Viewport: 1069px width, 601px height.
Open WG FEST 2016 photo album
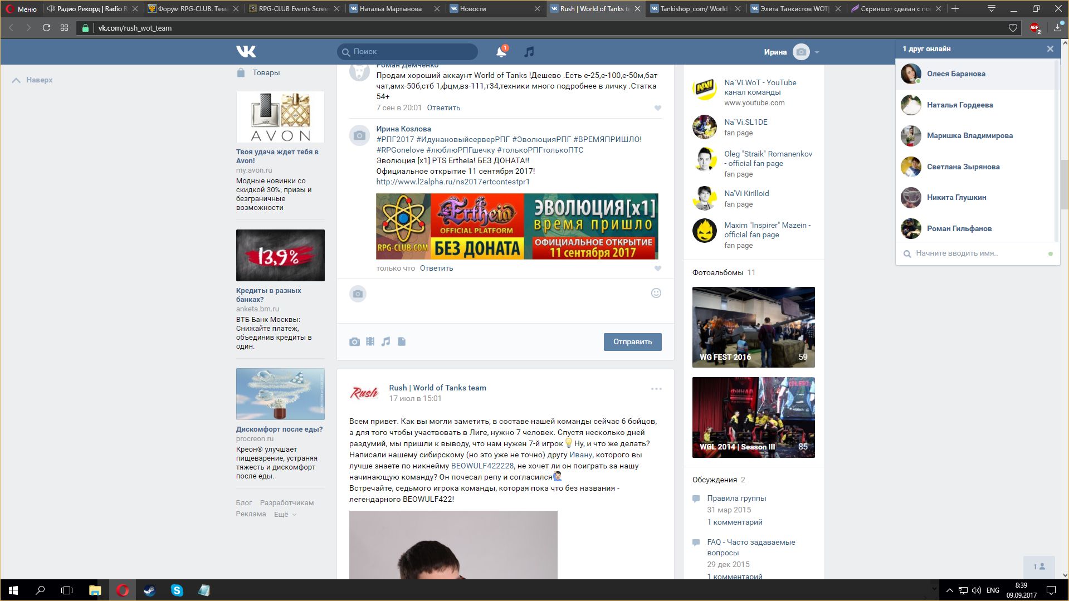[x=753, y=327]
